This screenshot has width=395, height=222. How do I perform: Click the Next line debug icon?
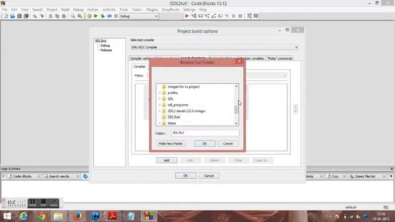200,16
